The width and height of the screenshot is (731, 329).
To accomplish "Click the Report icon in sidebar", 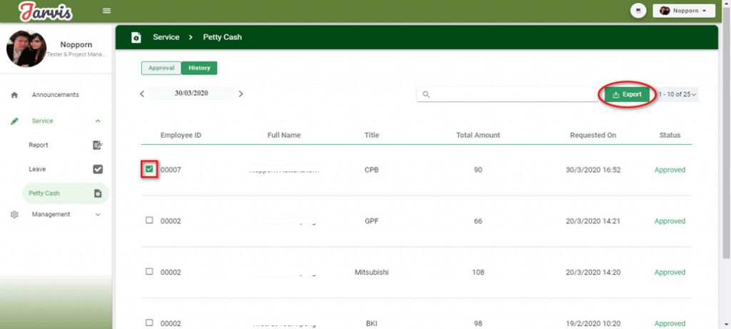I will click(98, 146).
